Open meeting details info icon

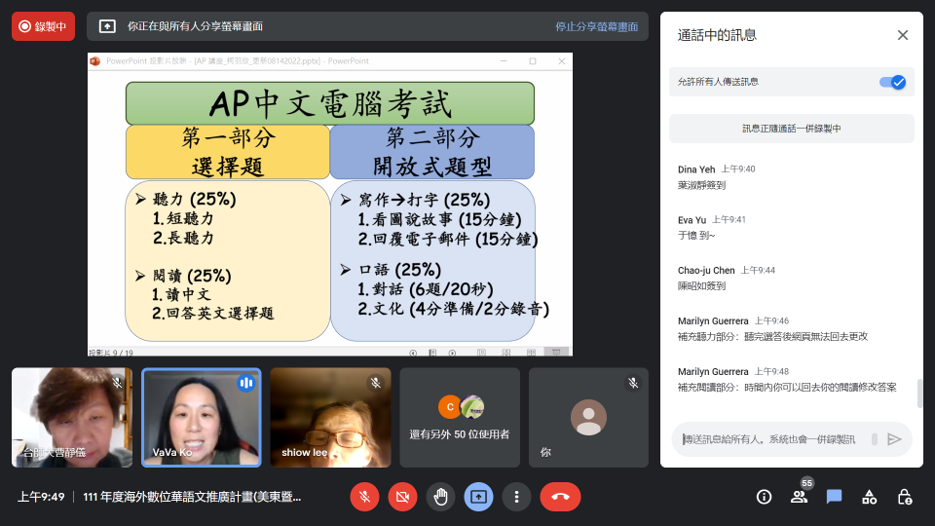pos(764,497)
